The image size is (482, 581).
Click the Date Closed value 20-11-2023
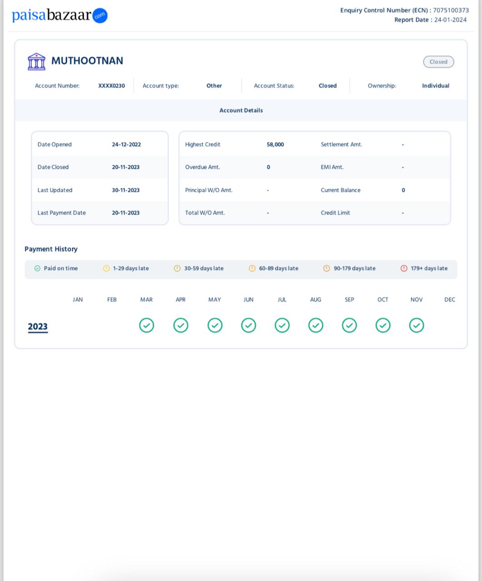126,167
